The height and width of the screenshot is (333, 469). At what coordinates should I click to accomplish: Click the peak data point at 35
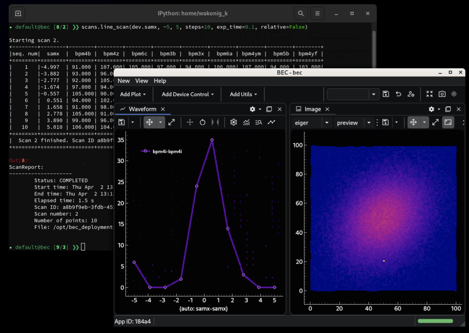212,140
